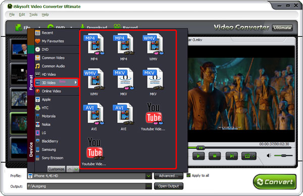The width and height of the screenshot is (303, 196).
Task: Click the Open Output button
Action: pos(169,186)
